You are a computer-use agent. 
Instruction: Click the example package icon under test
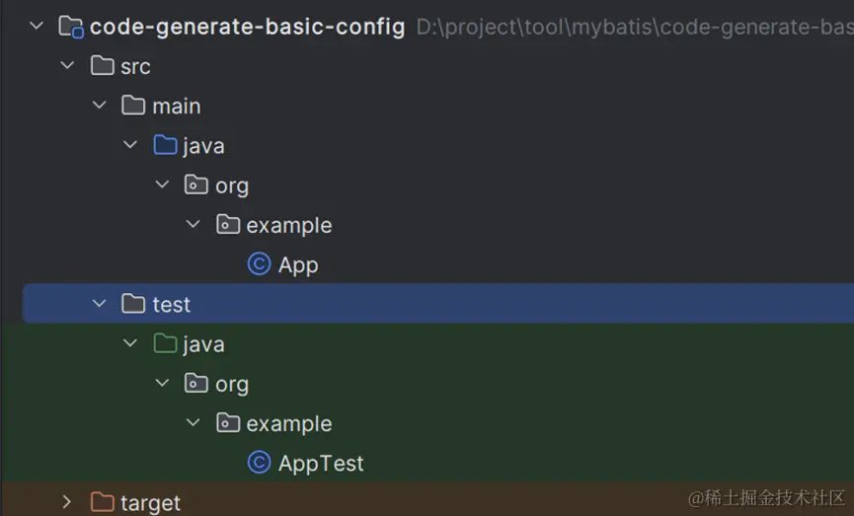point(228,423)
